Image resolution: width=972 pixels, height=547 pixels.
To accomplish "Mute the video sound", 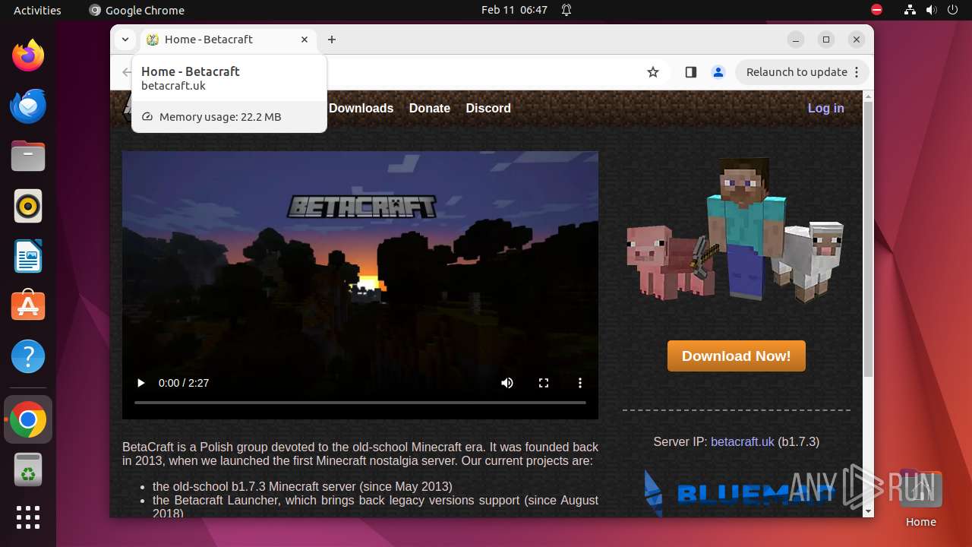I will (507, 383).
